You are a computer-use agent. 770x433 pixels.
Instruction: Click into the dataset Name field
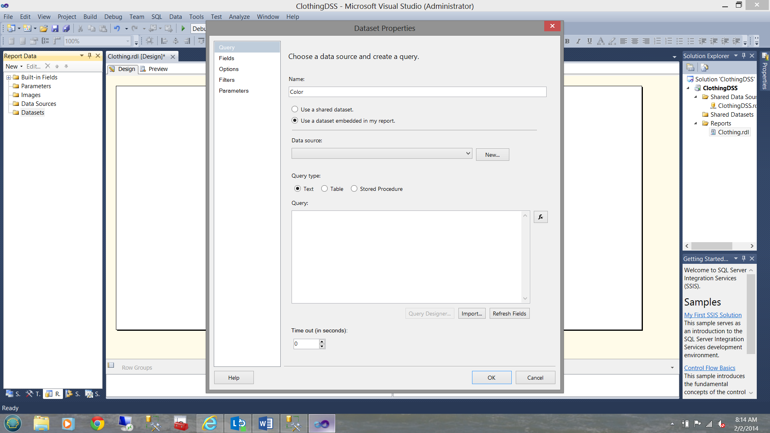pyautogui.click(x=417, y=92)
